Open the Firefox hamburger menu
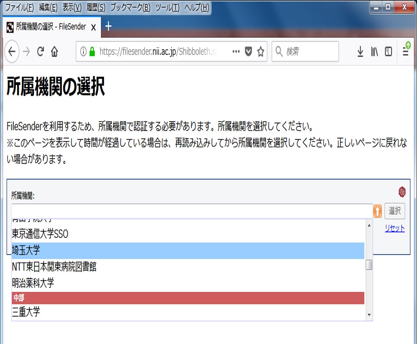417x344 pixels. [x=406, y=50]
